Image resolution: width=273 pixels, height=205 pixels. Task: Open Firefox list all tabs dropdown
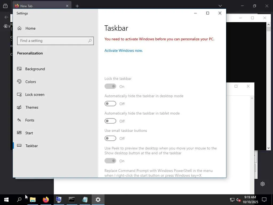tap(220, 6)
